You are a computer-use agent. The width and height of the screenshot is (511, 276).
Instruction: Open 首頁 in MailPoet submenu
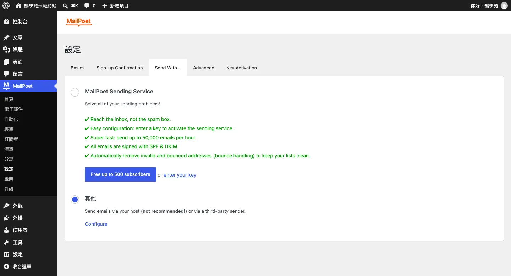(x=9, y=99)
